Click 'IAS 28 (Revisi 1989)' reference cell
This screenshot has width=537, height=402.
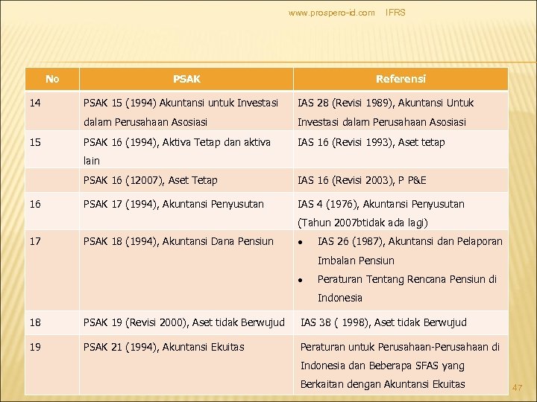[401, 111]
